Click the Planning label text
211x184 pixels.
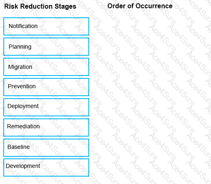(x=20, y=47)
